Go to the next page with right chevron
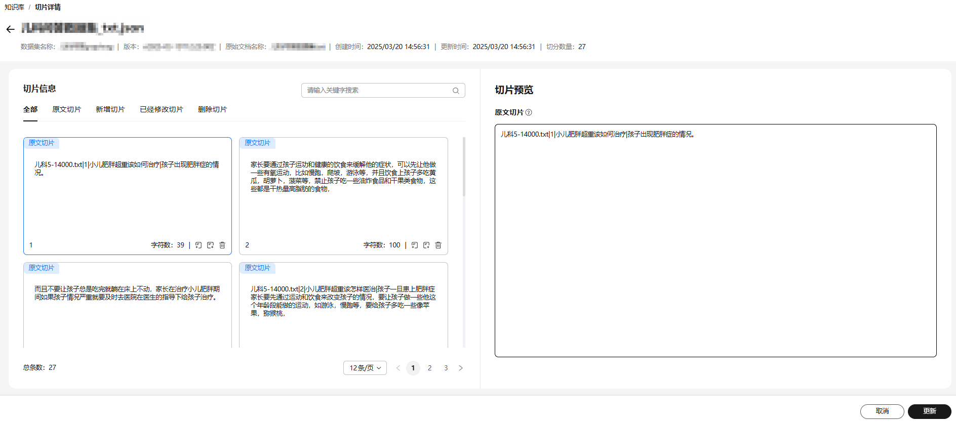Image resolution: width=956 pixels, height=422 pixels. point(461,368)
